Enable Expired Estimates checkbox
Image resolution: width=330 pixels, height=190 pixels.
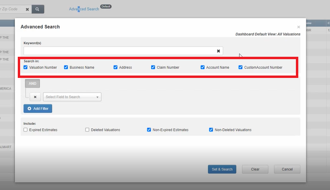point(25,130)
